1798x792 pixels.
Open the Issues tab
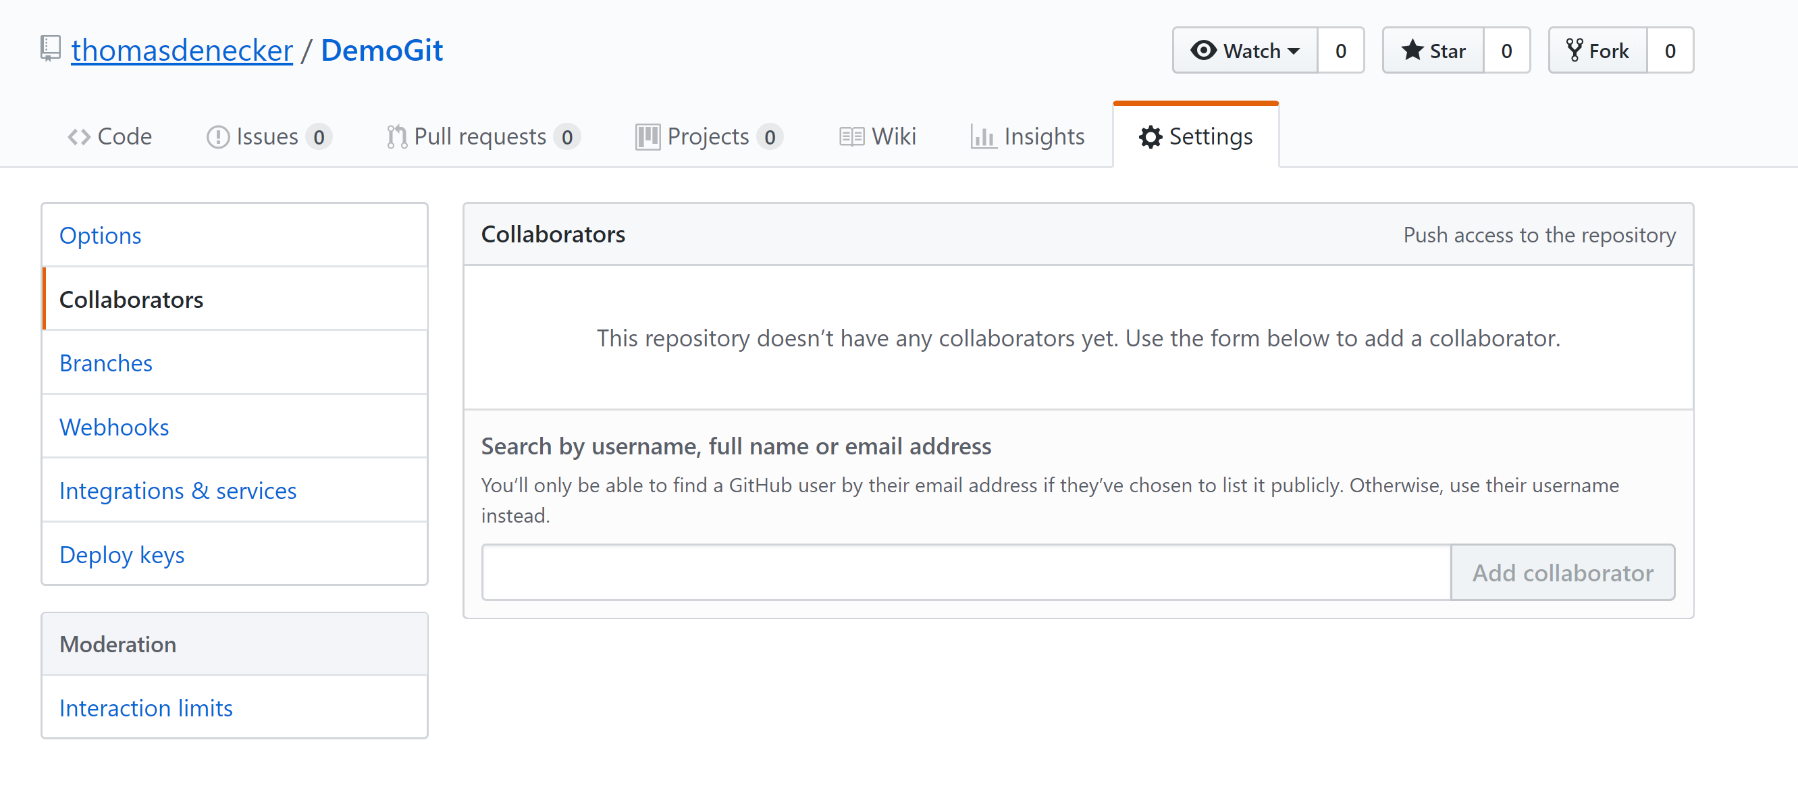269,137
